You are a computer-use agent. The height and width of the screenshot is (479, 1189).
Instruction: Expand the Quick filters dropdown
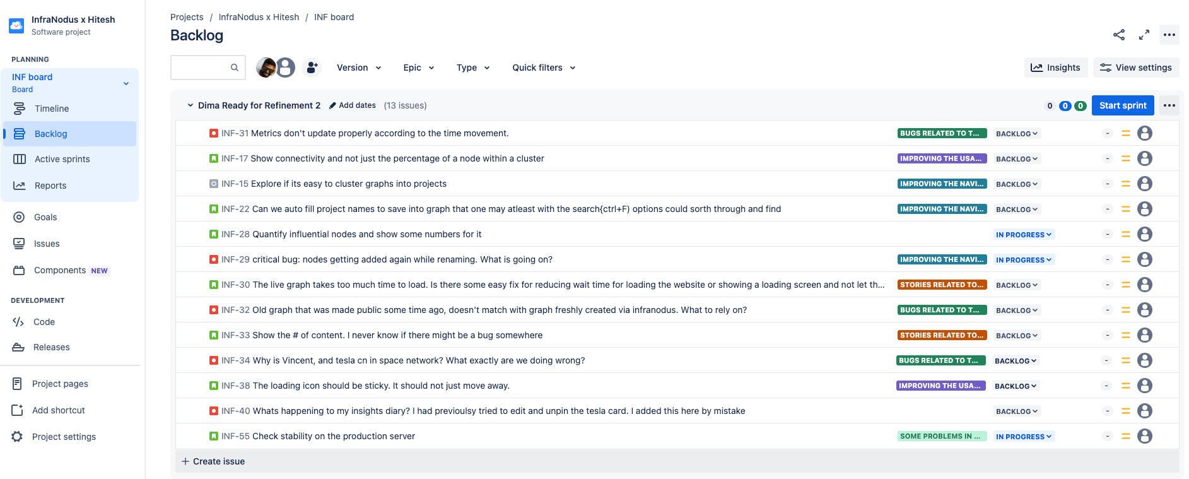coord(543,68)
